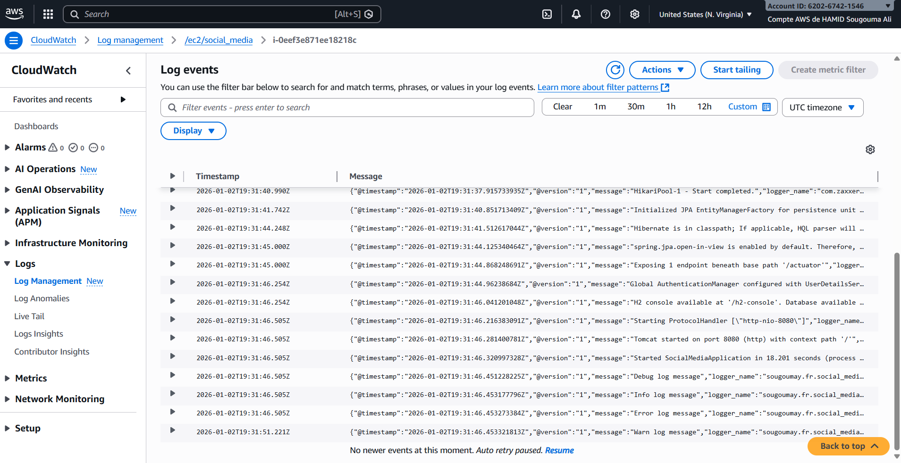This screenshot has width=901, height=463.
Task: Expand GenAI Observability section
Action: tap(7, 190)
